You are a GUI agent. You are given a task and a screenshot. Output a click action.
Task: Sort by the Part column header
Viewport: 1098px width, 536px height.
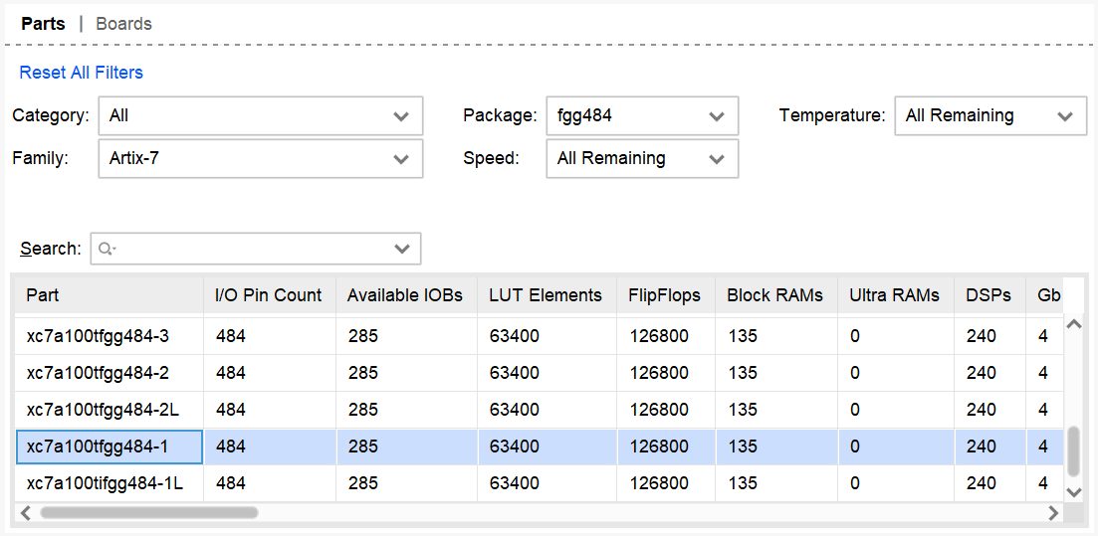43,295
